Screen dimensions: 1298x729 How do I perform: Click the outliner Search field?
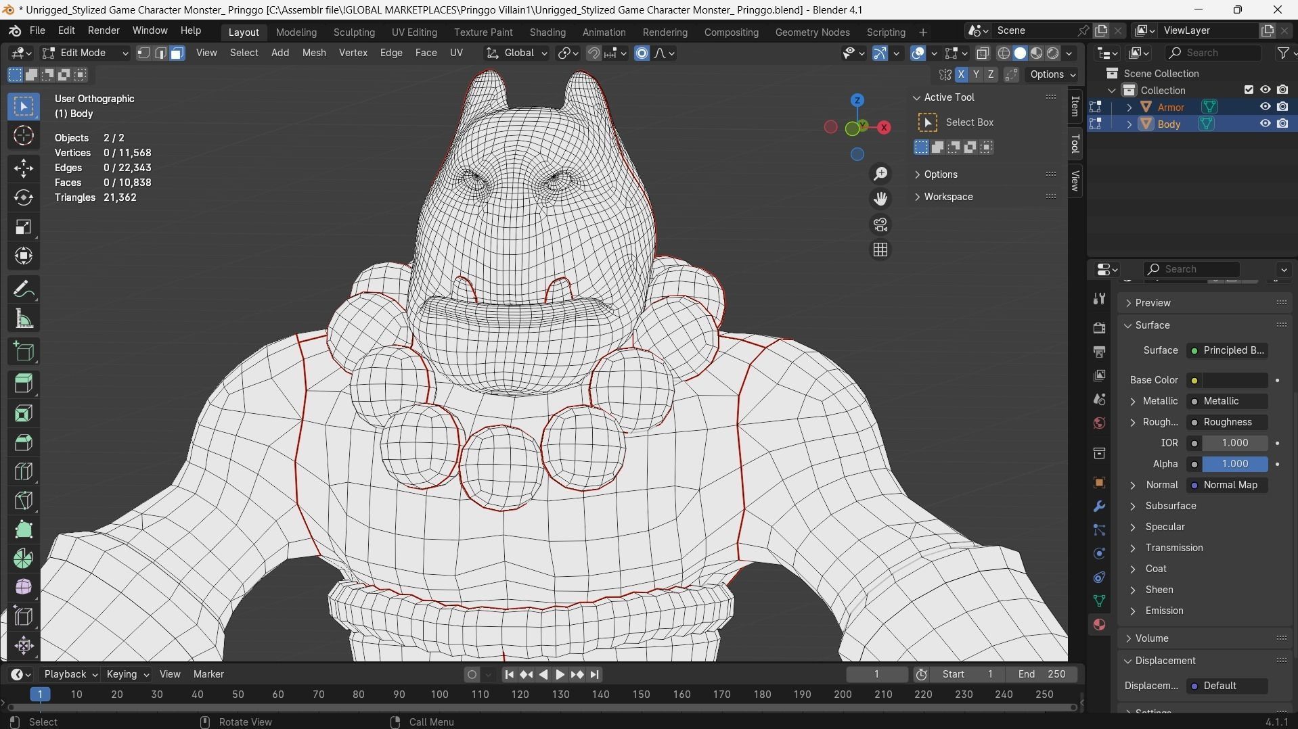pyautogui.click(x=1213, y=53)
